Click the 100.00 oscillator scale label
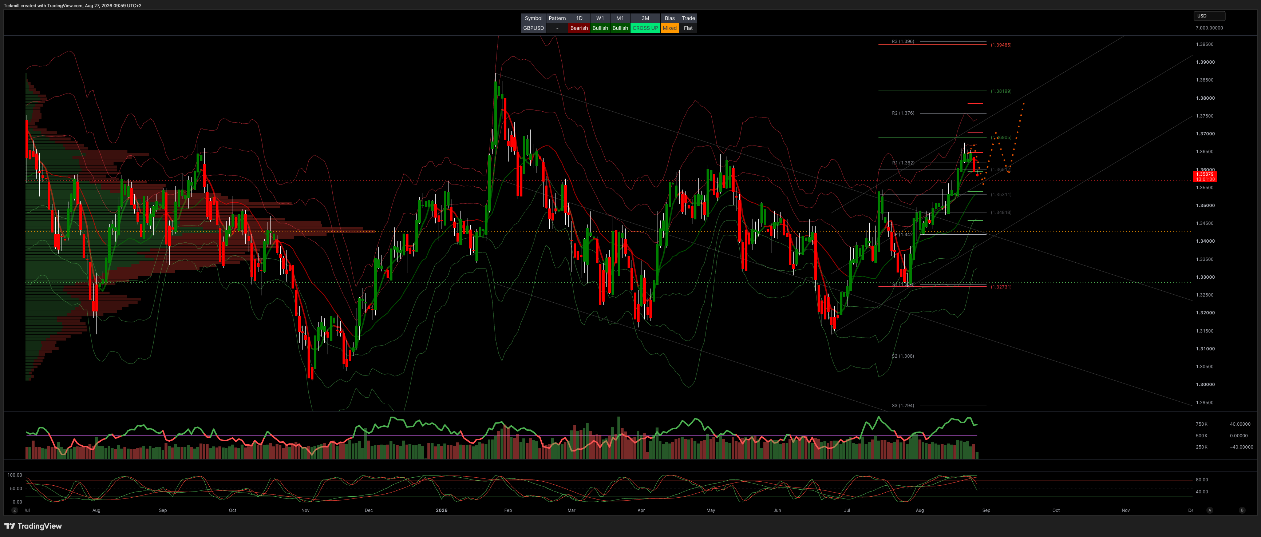The width and height of the screenshot is (1261, 537). tap(15, 475)
